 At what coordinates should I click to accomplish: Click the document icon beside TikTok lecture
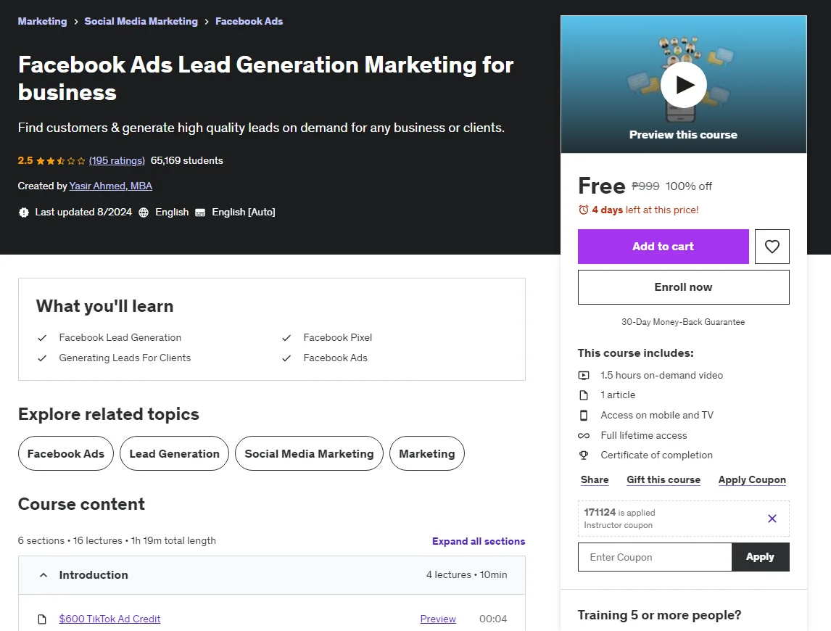[x=42, y=619]
